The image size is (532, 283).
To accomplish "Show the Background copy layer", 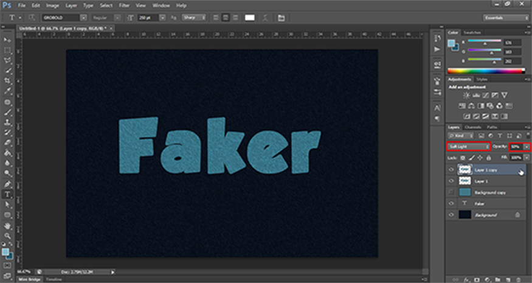I will [x=451, y=192].
